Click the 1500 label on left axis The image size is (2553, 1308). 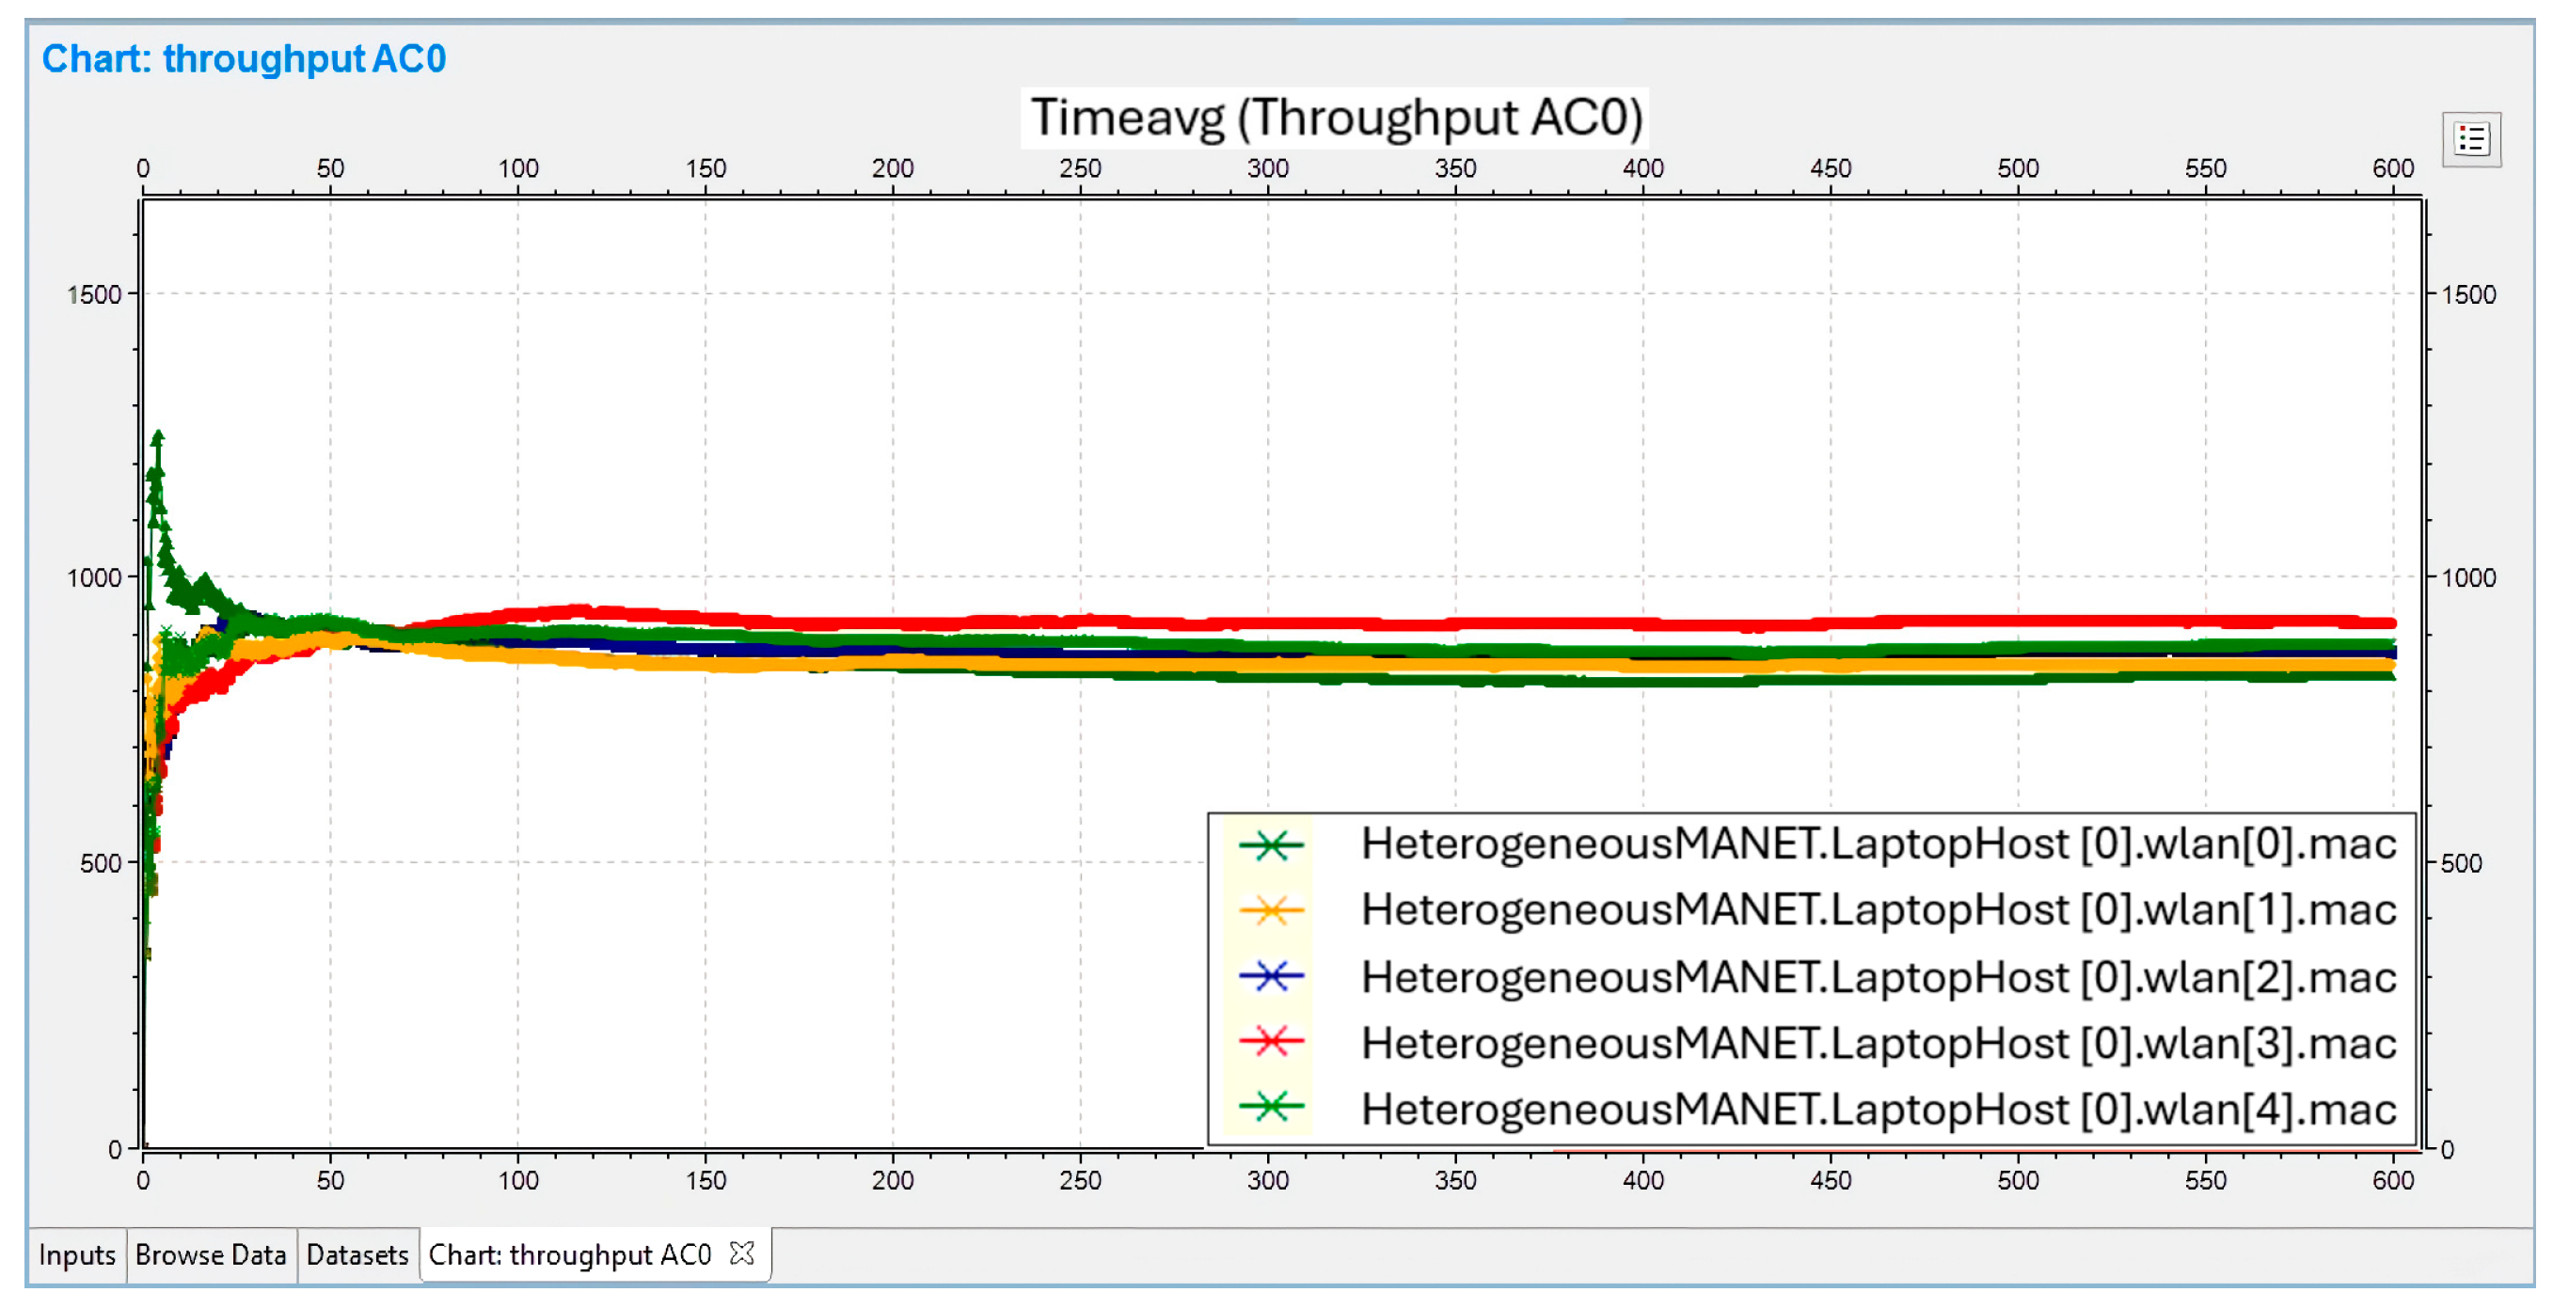94,294
